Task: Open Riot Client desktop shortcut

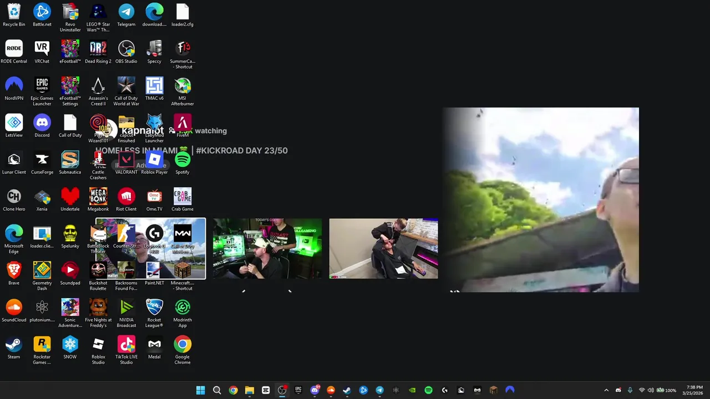Action: tap(126, 200)
